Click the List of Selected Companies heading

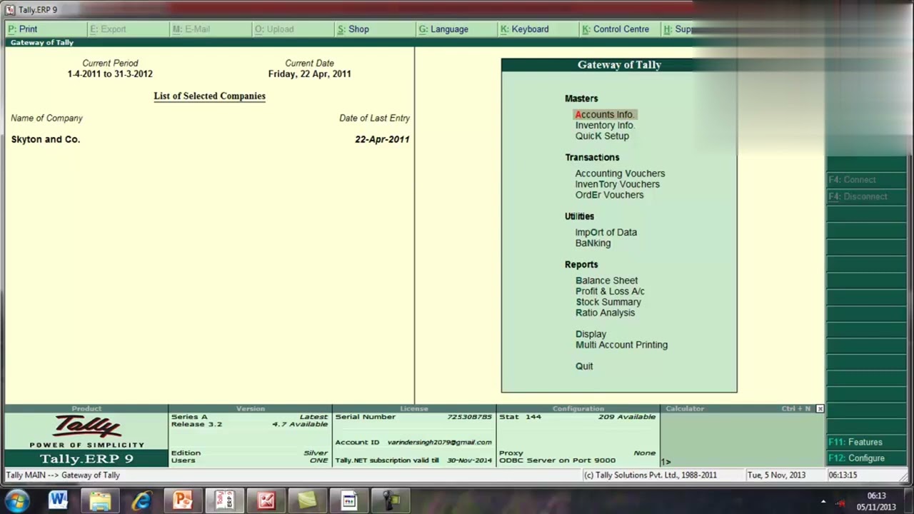[x=209, y=96]
